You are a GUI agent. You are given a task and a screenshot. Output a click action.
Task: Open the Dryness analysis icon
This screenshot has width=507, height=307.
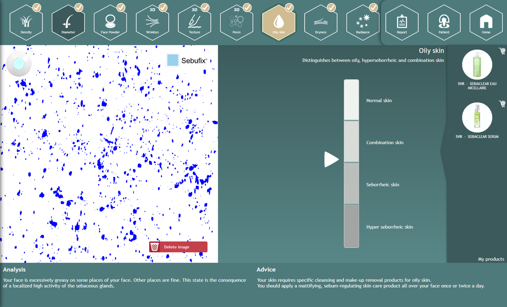pos(320,23)
